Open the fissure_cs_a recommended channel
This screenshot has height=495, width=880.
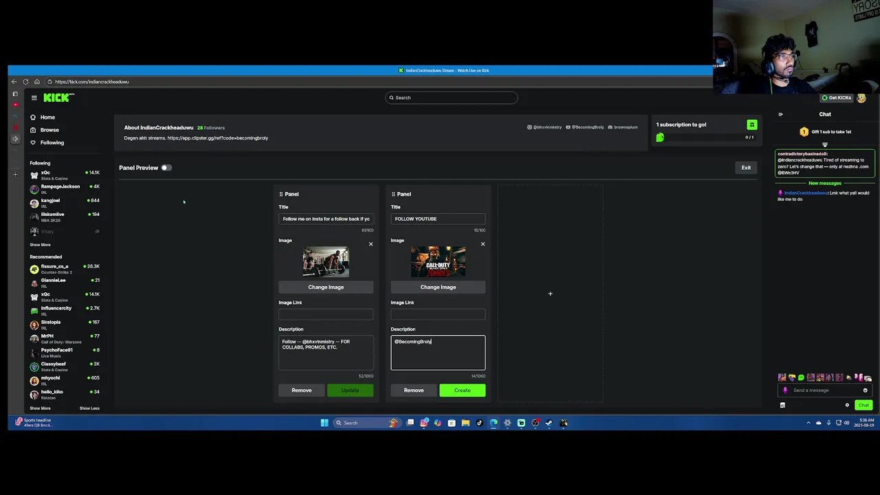click(x=66, y=269)
